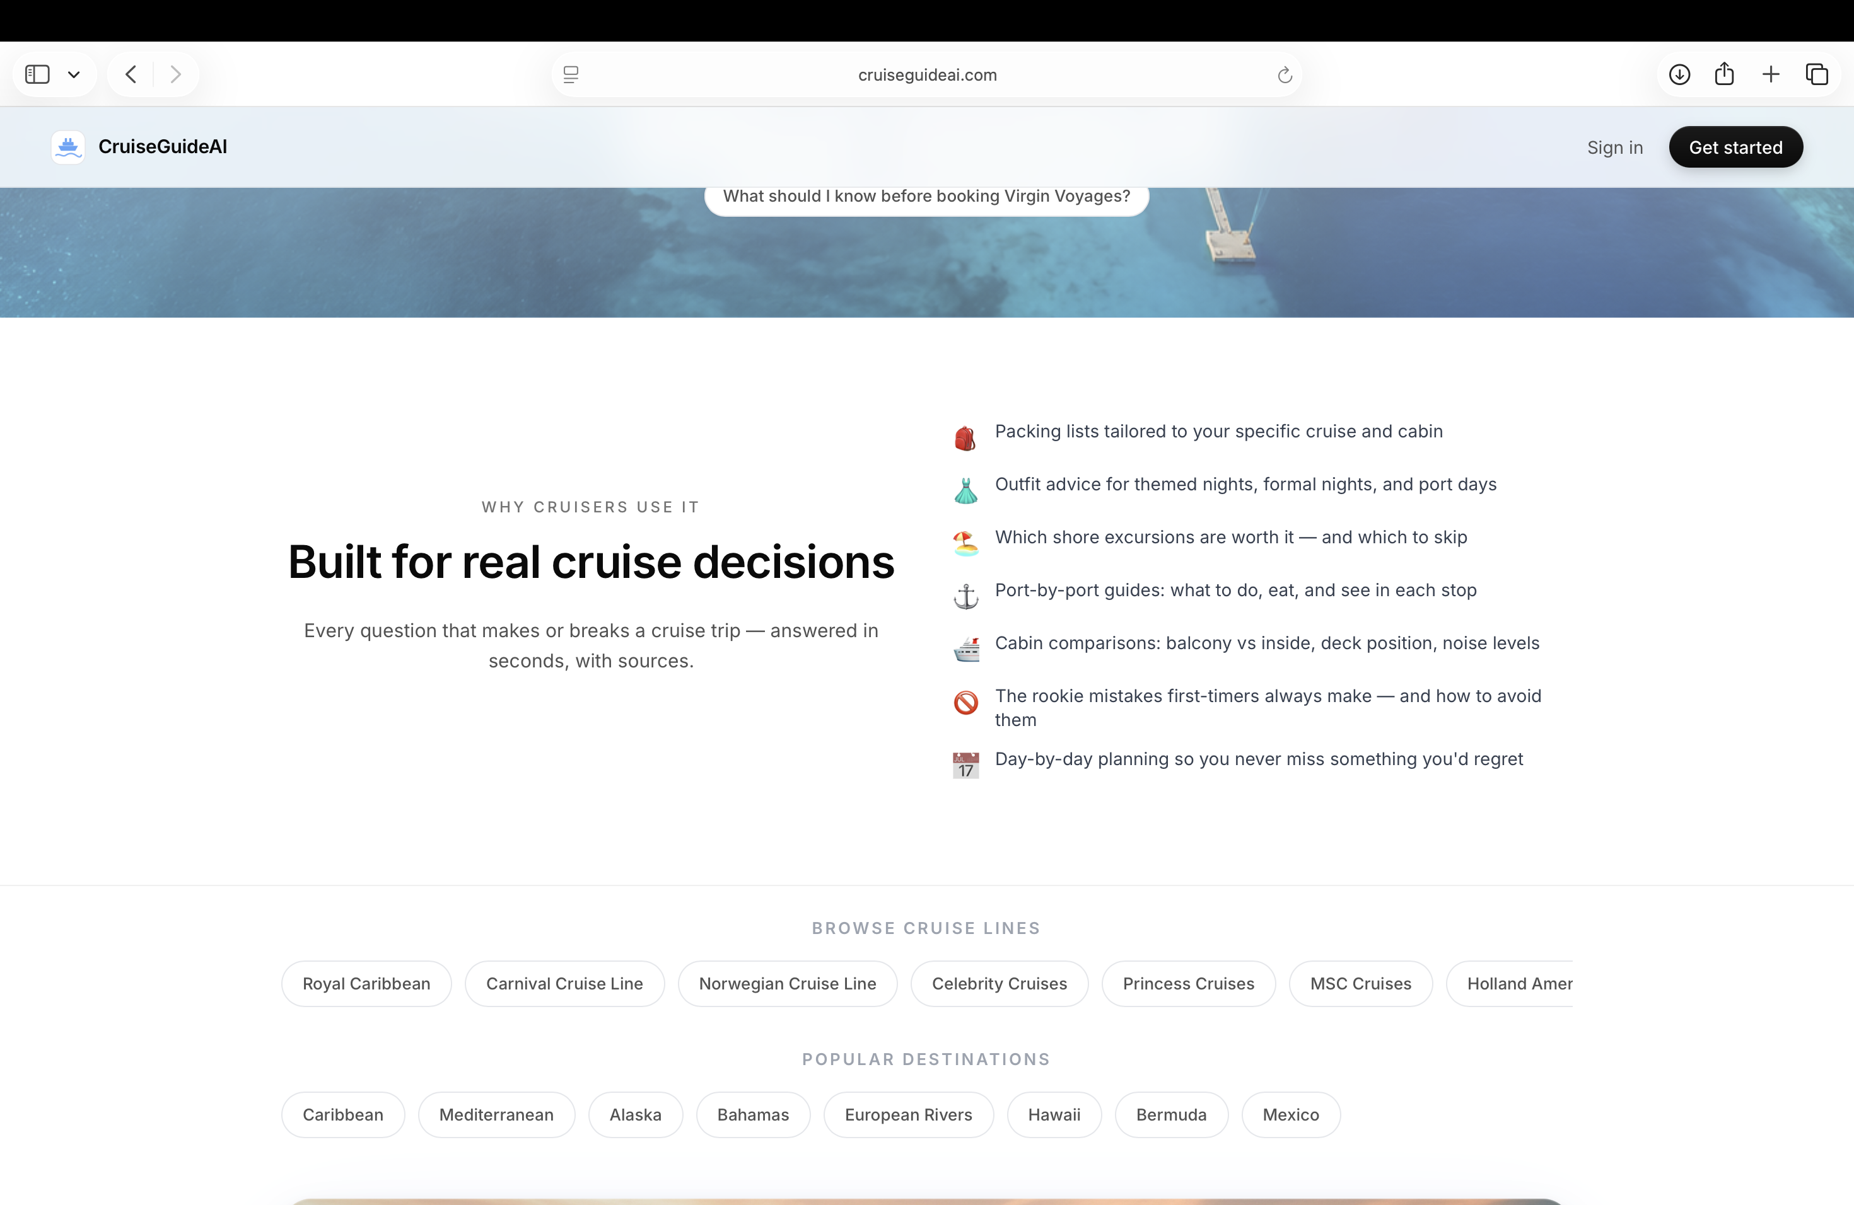Click the 'WHY CRUISERS USE IT' label
The width and height of the screenshot is (1854, 1205).
[x=590, y=507]
